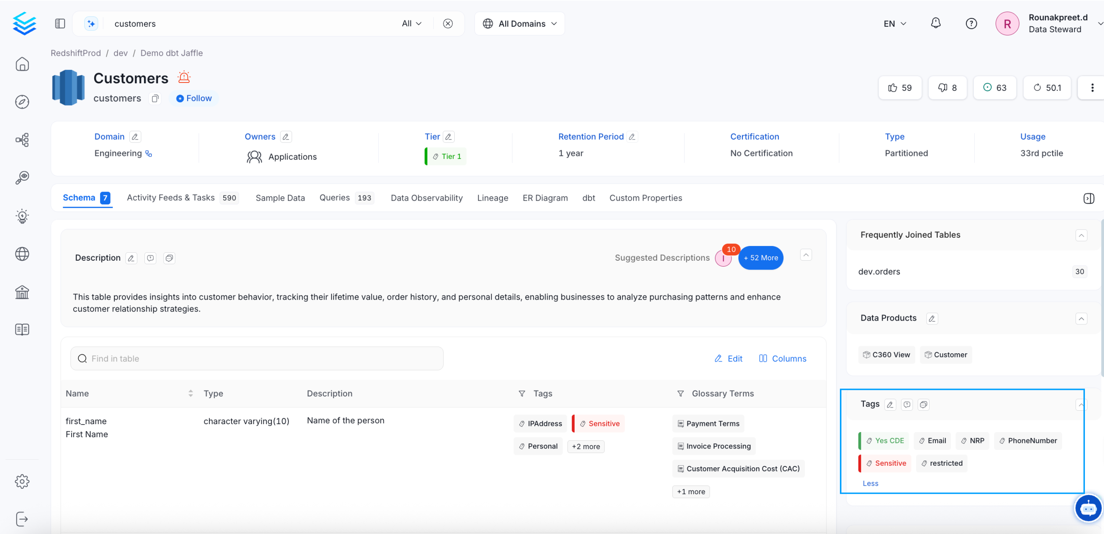
Task: Open the ER Diagram tab
Action: coord(545,198)
